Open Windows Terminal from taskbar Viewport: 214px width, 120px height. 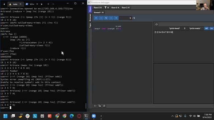(86, 116)
